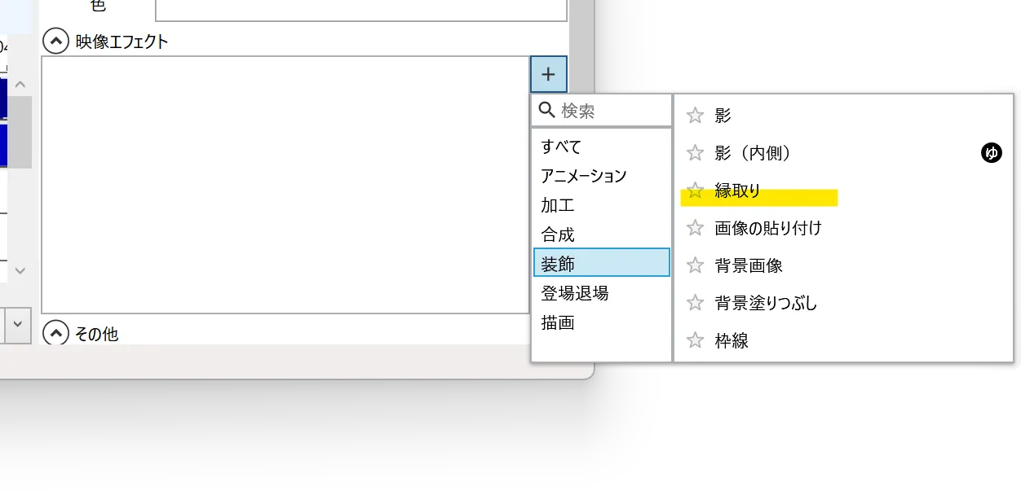Focus the 検索 search field
Screen dimensions: 1021x491
tap(601, 111)
